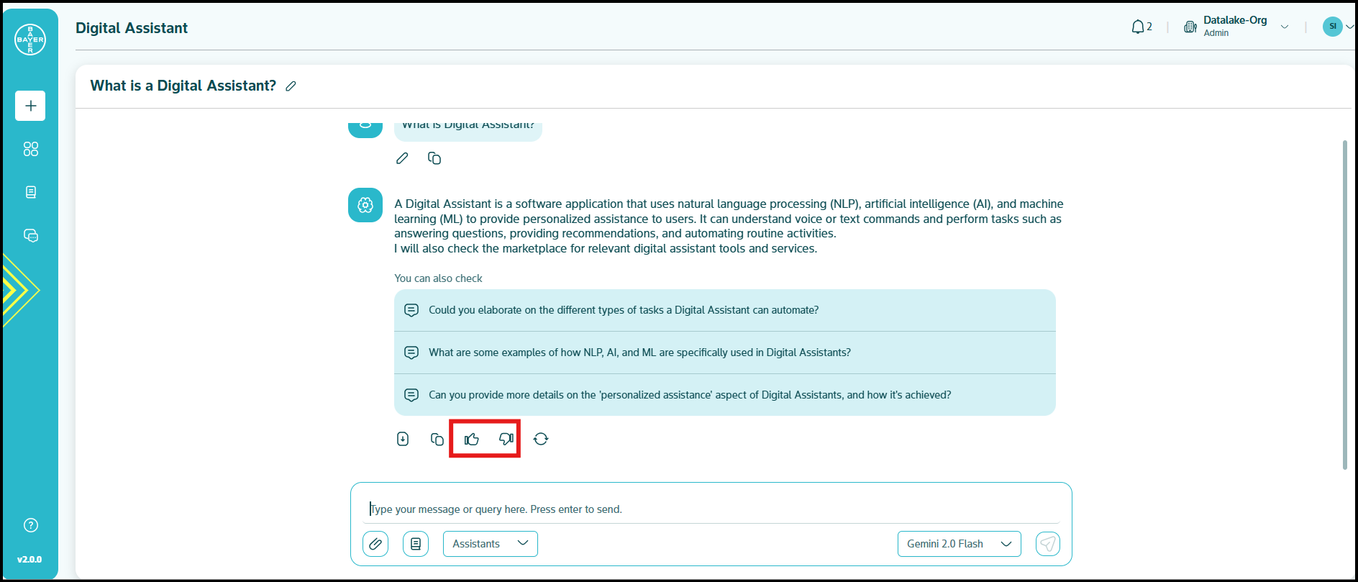The height and width of the screenshot is (582, 1358).
Task: Open the Gemini 2.0 Flash model dropdown
Action: coord(959,544)
